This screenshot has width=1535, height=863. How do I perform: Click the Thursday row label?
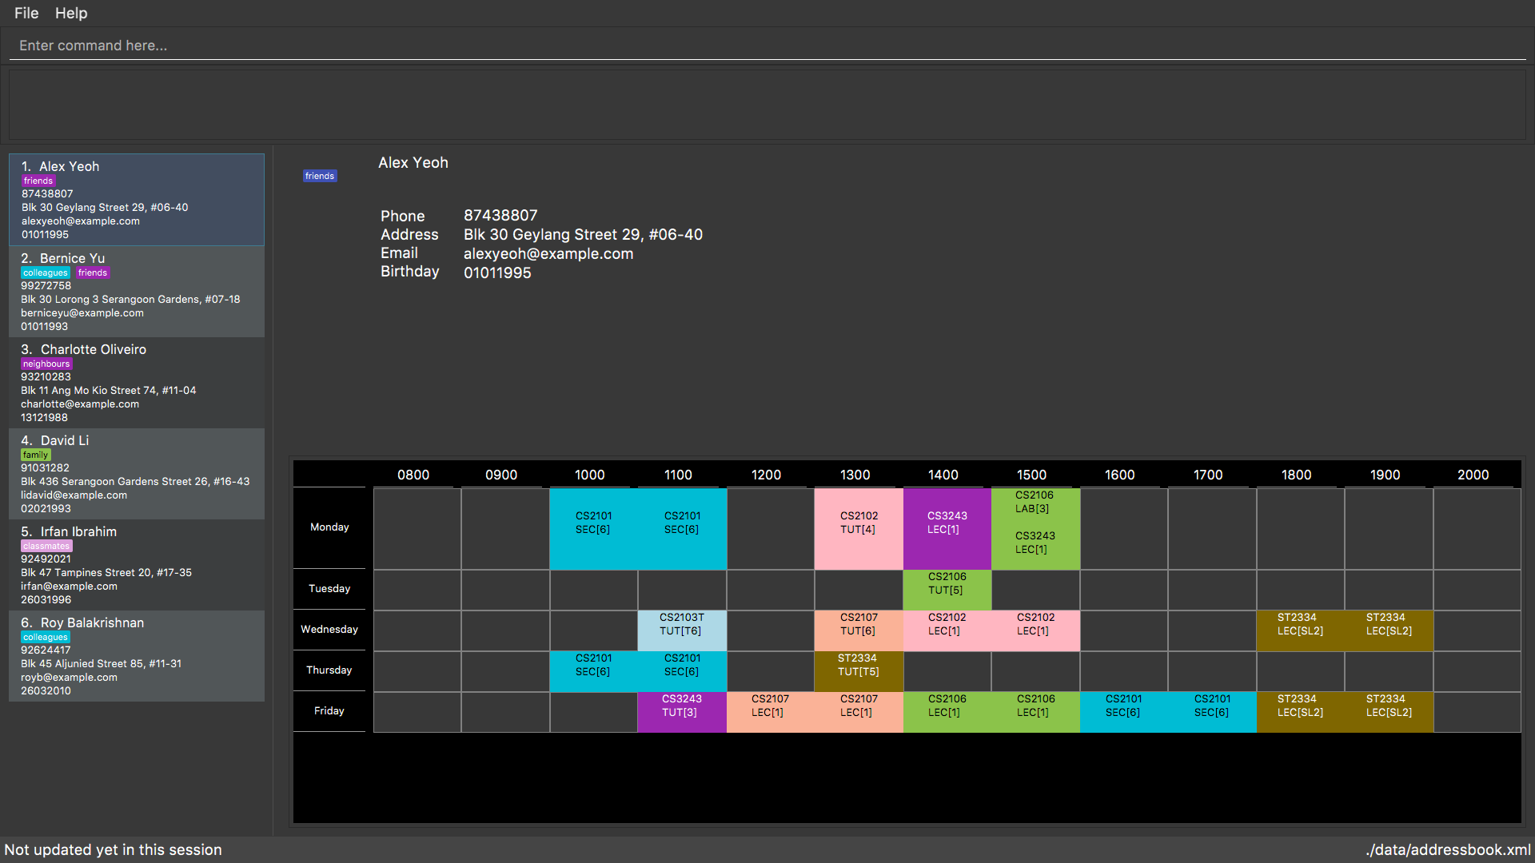(329, 670)
